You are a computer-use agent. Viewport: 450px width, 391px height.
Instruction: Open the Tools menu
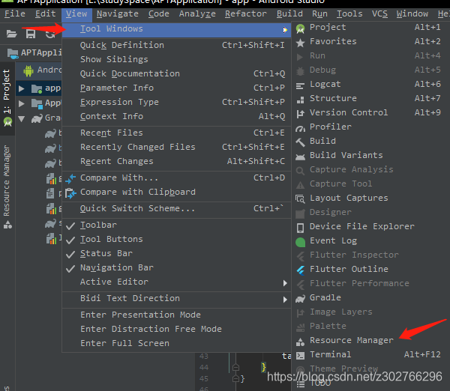(349, 13)
